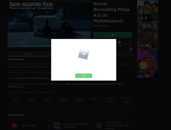Click the Max Players 75 stat
Image resolution: width=171 pixels, height=130 pixels.
click(x=94, y=100)
